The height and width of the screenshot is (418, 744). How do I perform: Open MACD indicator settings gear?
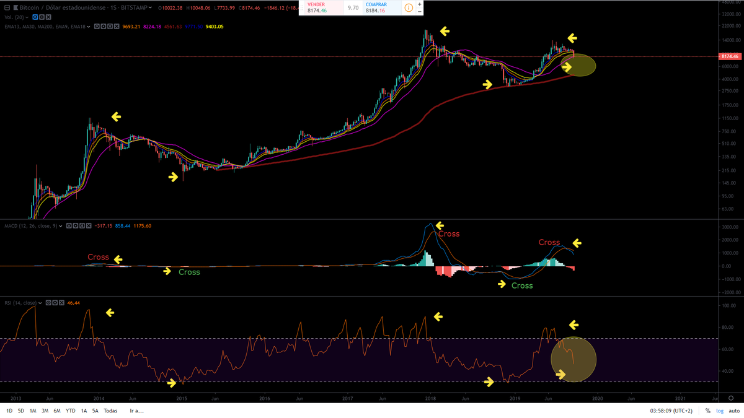click(76, 226)
